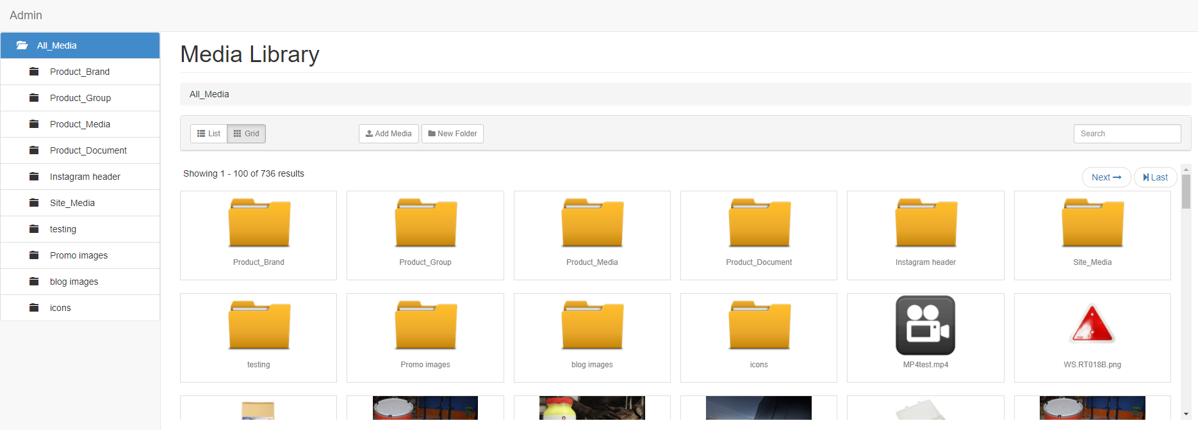Click folder icon beside Product_Group in sidebar
The height and width of the screenshot is (430, 1198).
pos(34,98)
